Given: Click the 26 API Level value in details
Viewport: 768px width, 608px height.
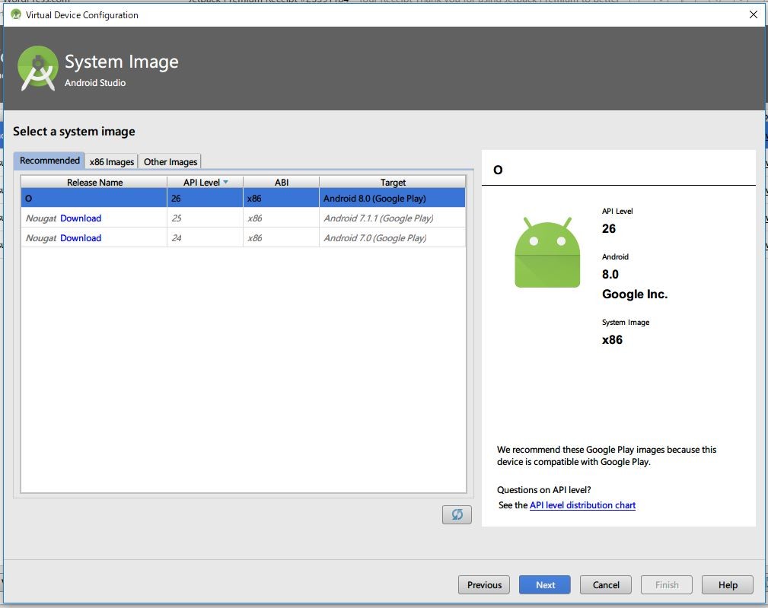Looking at the screenshot, I should [x=609, y=228].
